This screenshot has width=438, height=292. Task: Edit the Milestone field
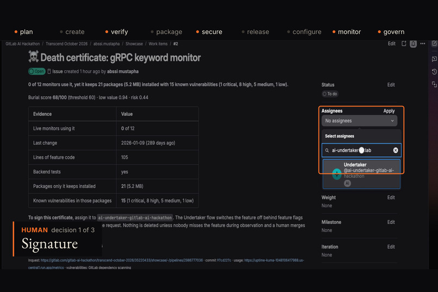pos(391,222)
